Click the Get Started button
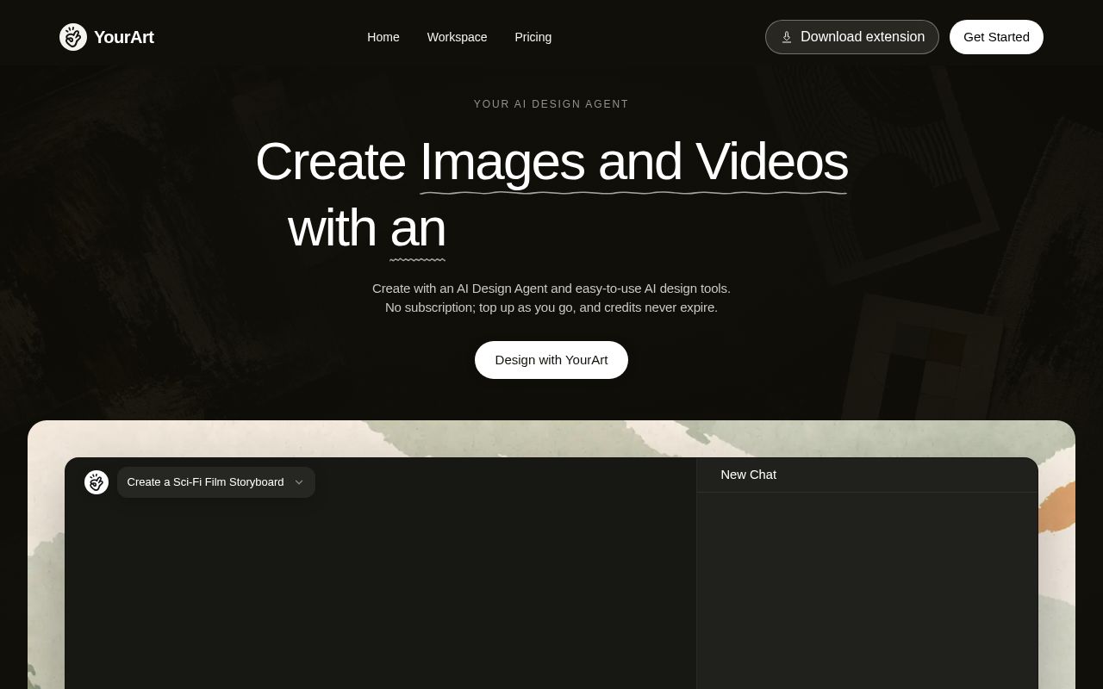 click(x=996, y=37)
